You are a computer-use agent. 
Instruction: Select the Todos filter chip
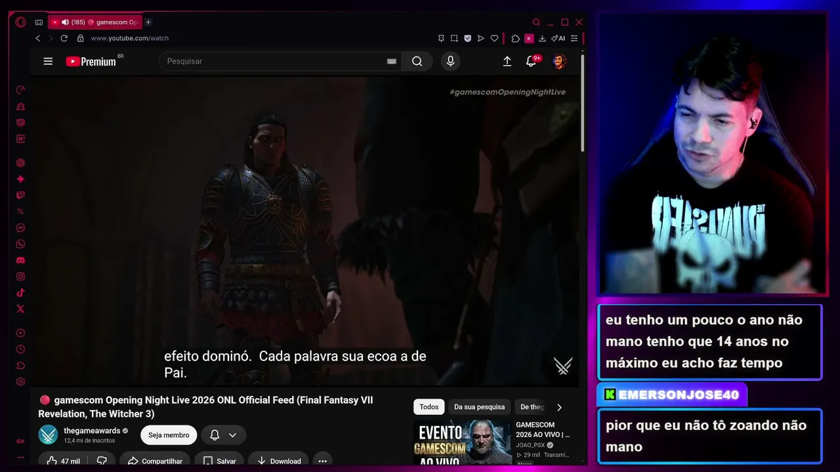pyautogui.click(x=429, y=407)
